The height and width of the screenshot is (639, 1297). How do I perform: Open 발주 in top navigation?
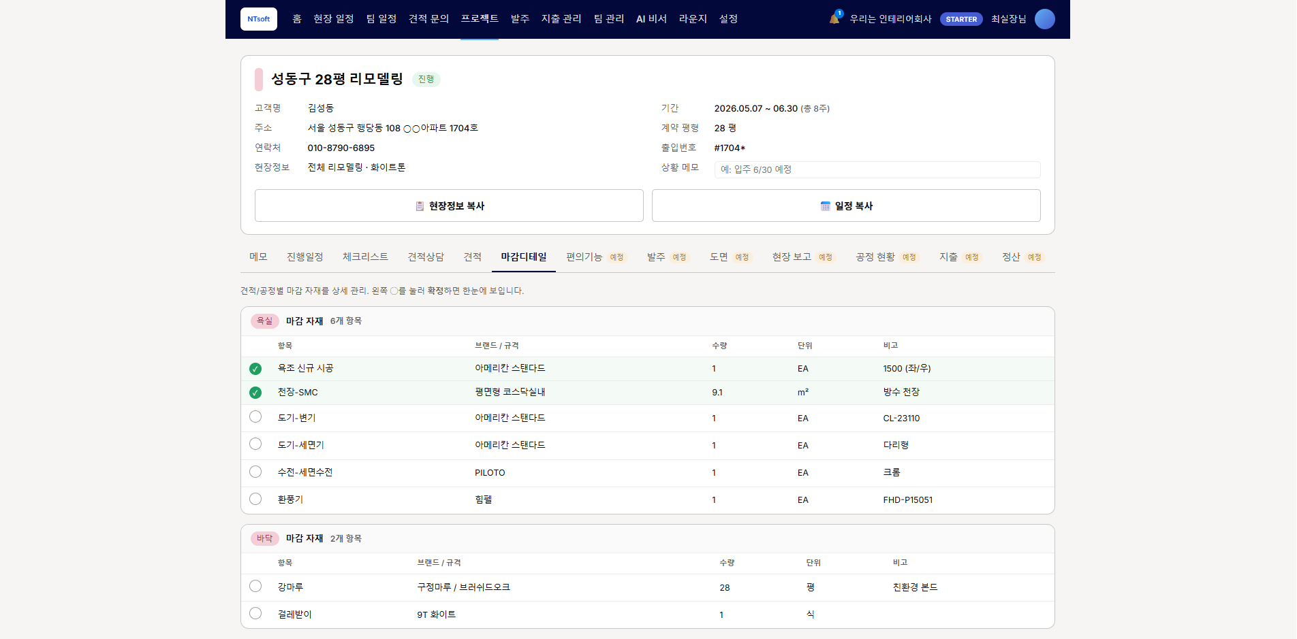pos(520,19)
